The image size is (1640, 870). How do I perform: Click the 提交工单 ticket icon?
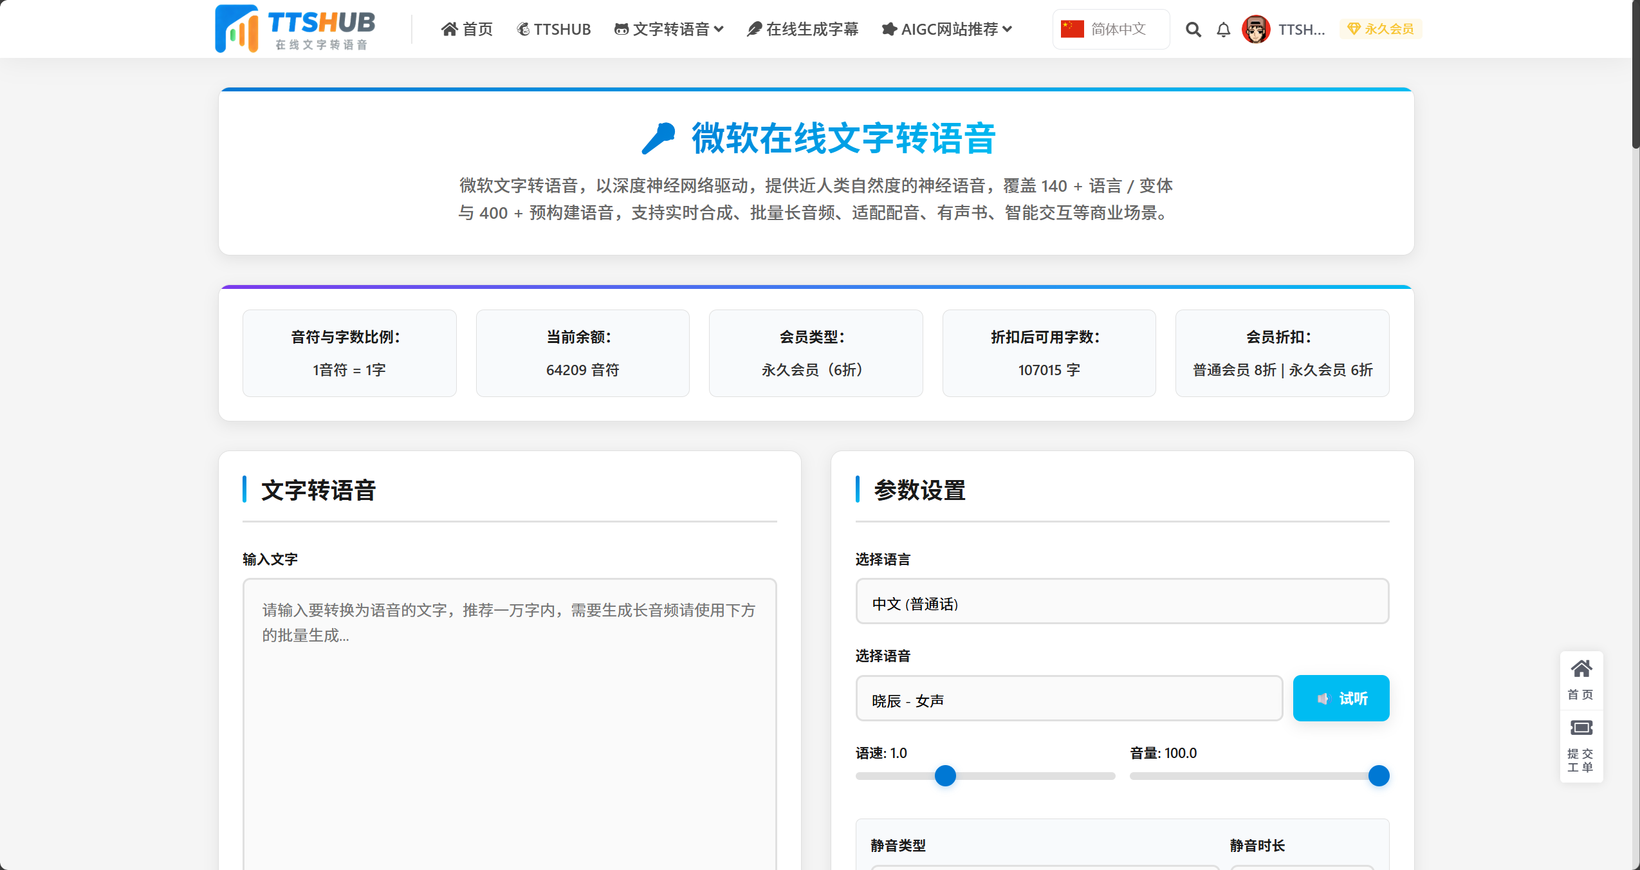click(x=1581, y=728)
